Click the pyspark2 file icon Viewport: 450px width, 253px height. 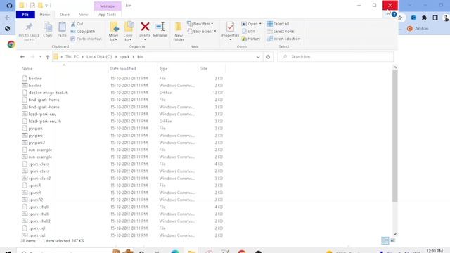pos(25,143)
